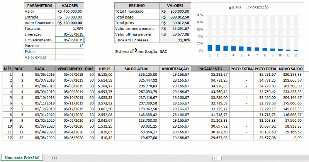Select the Entrada value R$ 50.000,00
Viewport: 309px width, 162px height.
tap(70, 17)
